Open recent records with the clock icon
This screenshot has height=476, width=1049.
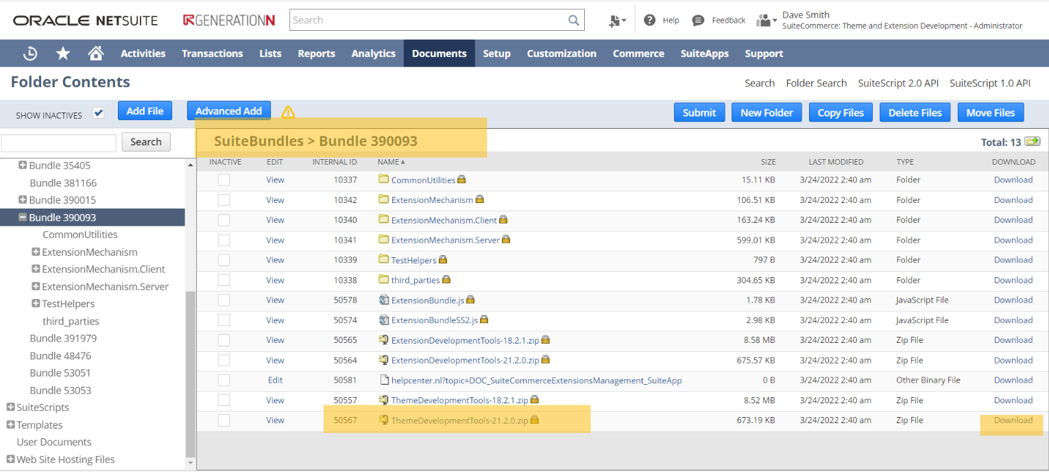pos(30,53)
